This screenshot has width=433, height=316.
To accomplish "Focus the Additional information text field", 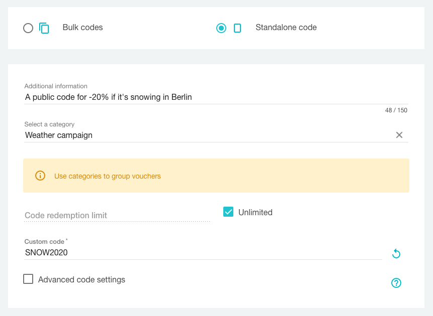I will [x=201, y=97].
